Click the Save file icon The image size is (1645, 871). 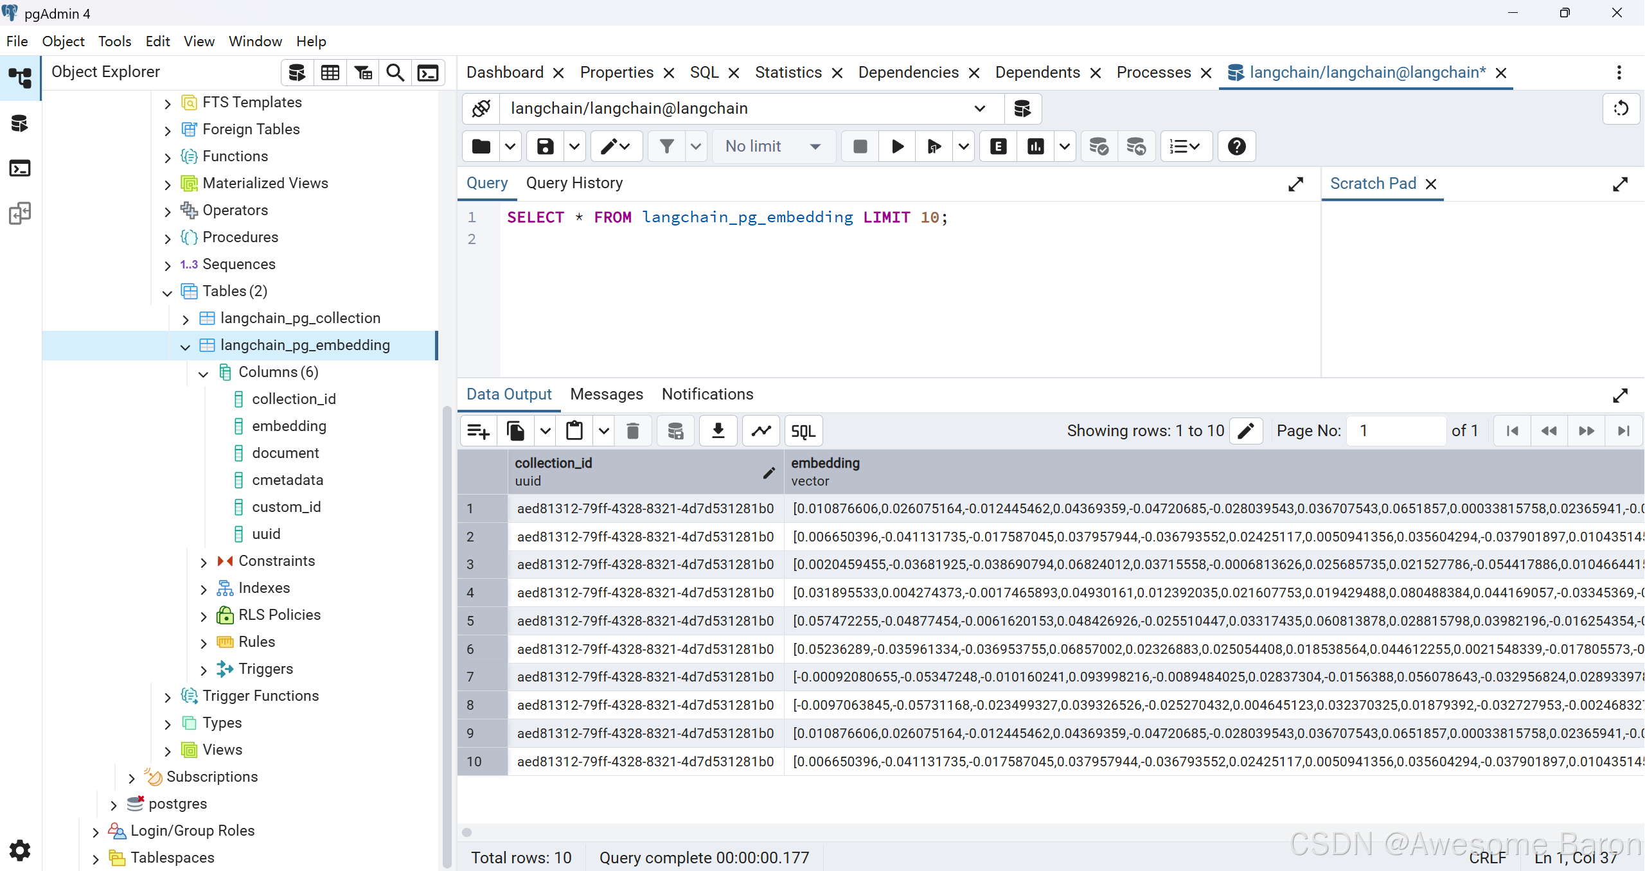545,146
